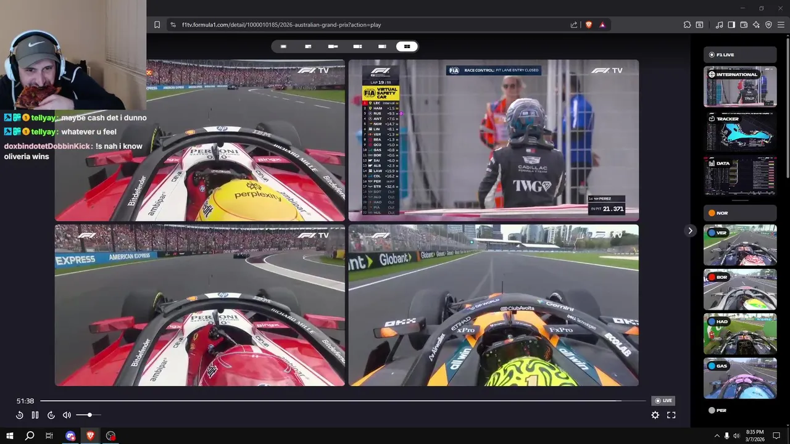The image size is (790, 444).
Task: Mute the video using the speaker icon
Action: (67, 415)
